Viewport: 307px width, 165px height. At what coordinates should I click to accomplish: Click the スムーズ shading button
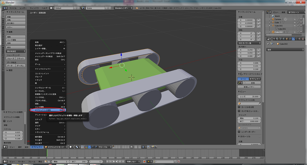tap(11, 58)
